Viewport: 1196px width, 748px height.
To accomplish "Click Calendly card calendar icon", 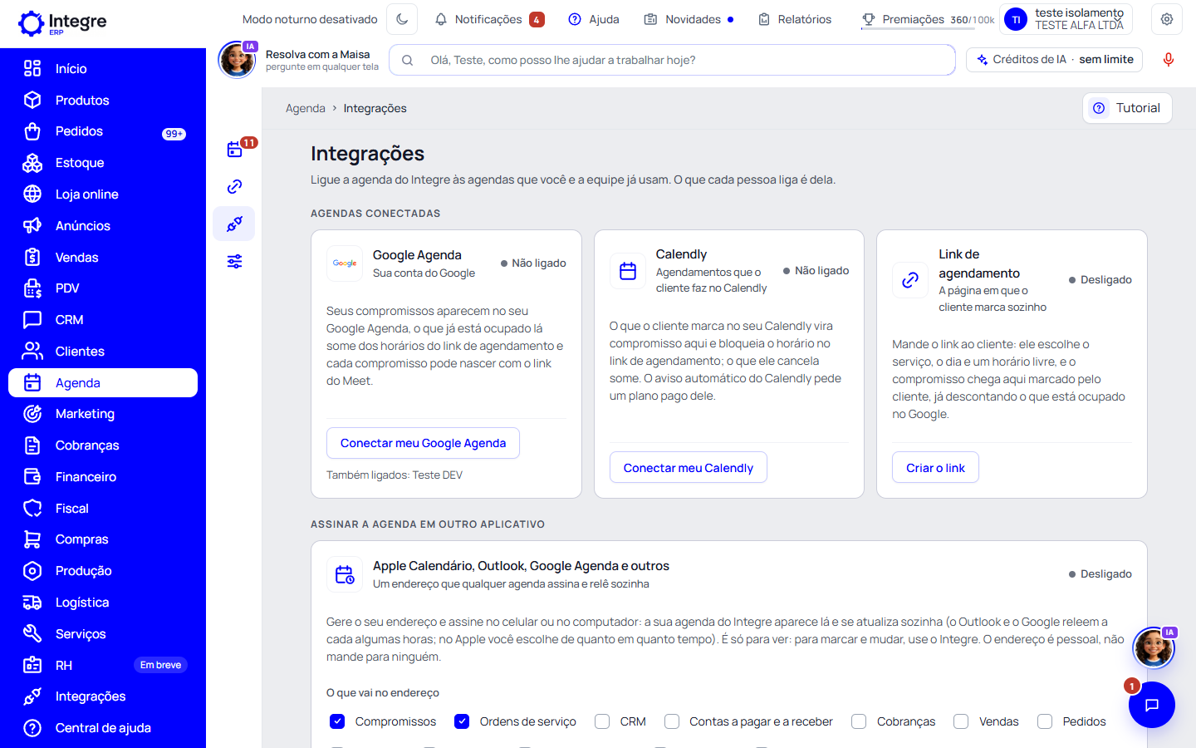I will click(628, 271).
